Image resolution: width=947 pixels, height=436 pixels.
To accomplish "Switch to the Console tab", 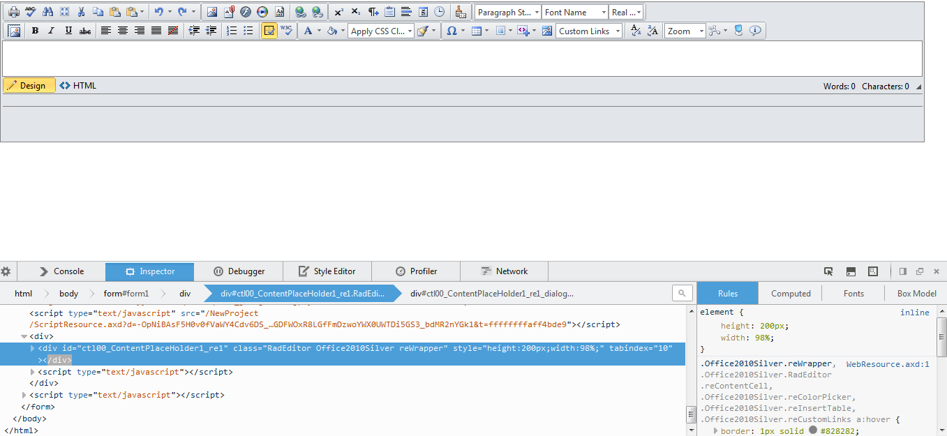I will (61, 271).
